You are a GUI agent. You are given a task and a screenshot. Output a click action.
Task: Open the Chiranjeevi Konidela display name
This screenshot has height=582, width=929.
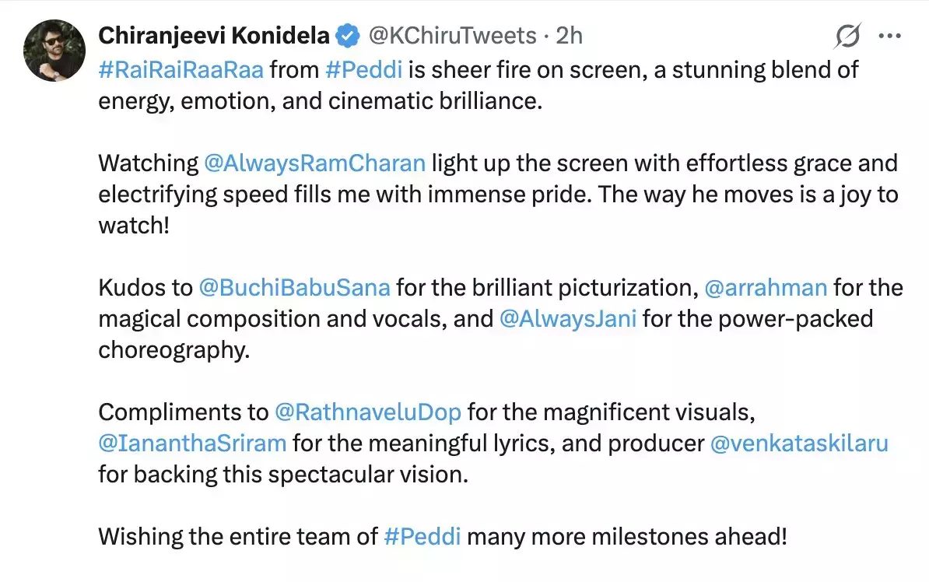pos(213,36)
